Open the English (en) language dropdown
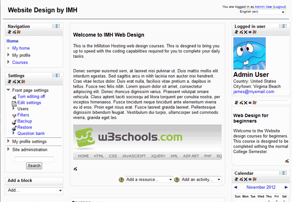The image size is (292, 202). click(x=262, y=12)
